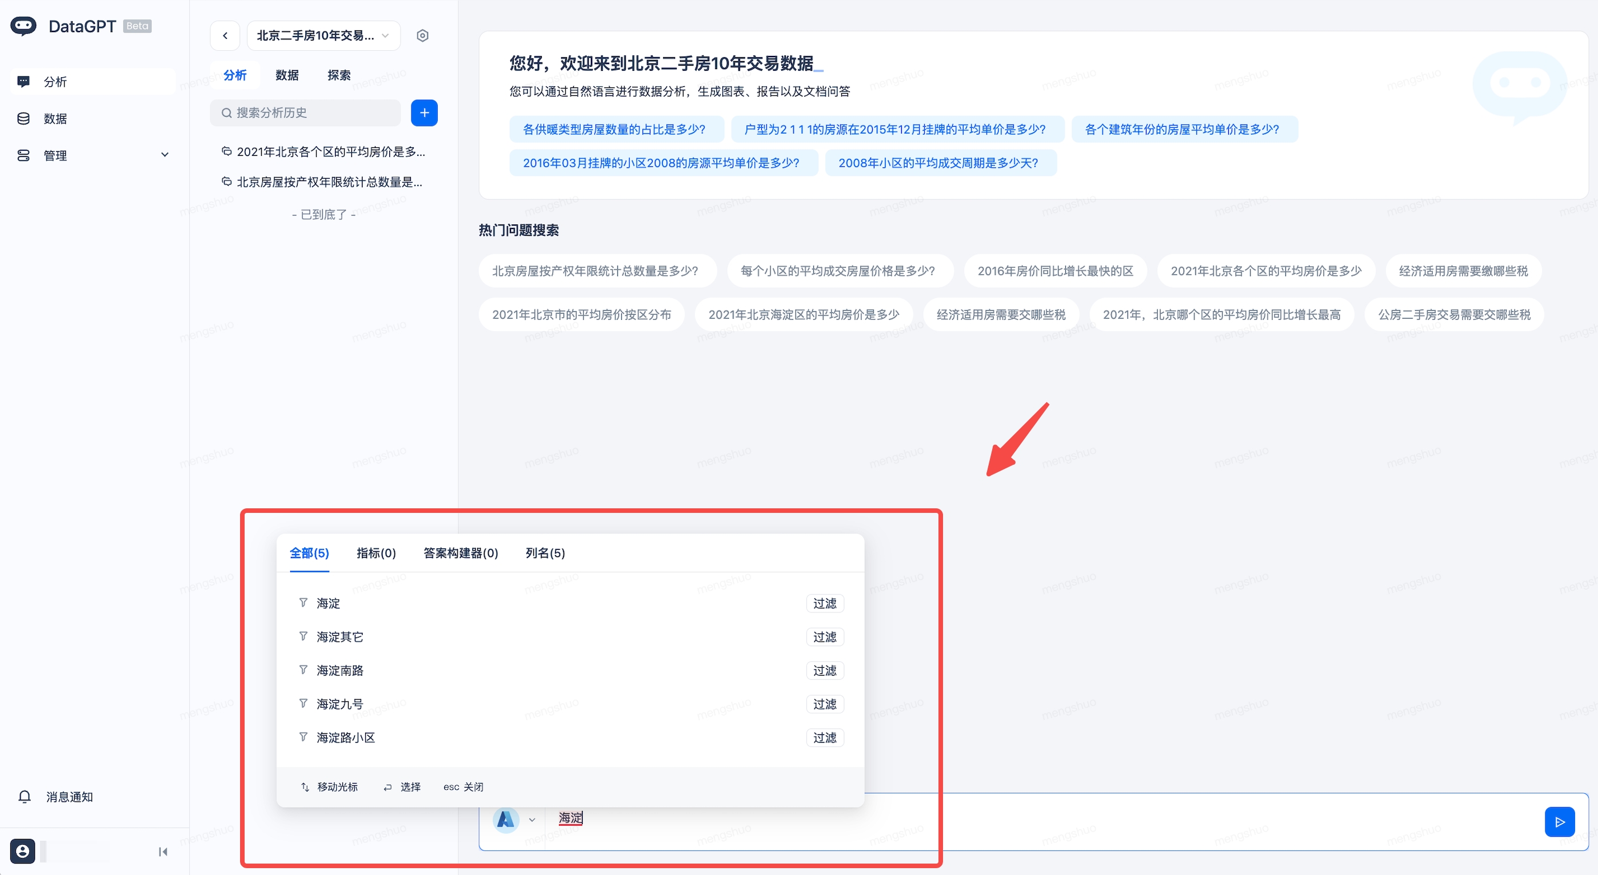The height and width of the screenshot is (875, 1598).
Task: Click the send arrow button
Action: click(1559, 822)
